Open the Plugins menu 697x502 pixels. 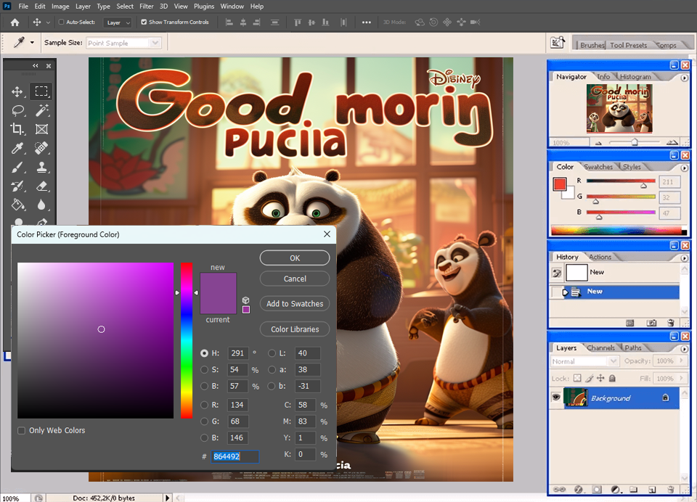(203, 7)
